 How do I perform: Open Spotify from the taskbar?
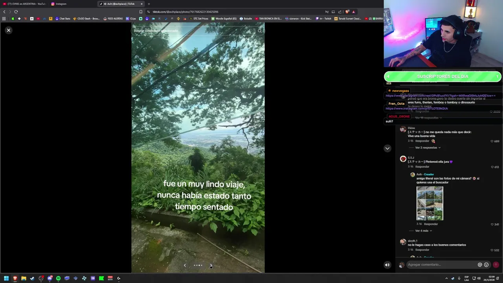click(x=58, y=278)
